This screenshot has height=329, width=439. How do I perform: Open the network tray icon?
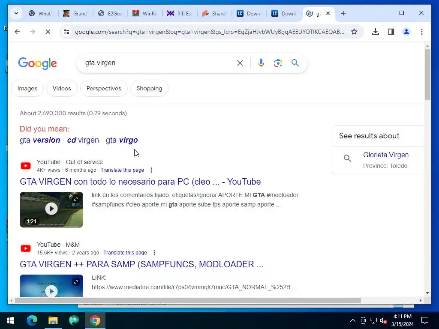[373, 320]
